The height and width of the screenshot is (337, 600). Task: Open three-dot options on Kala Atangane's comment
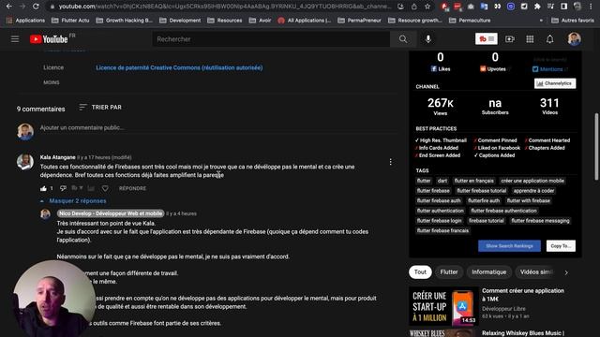tap(390, 162)
